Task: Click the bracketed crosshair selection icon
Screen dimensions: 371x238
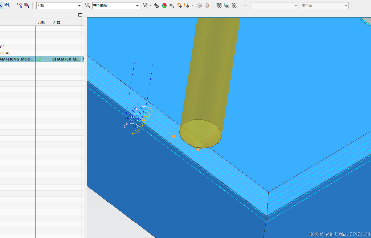Action: [x=172, y=5]
